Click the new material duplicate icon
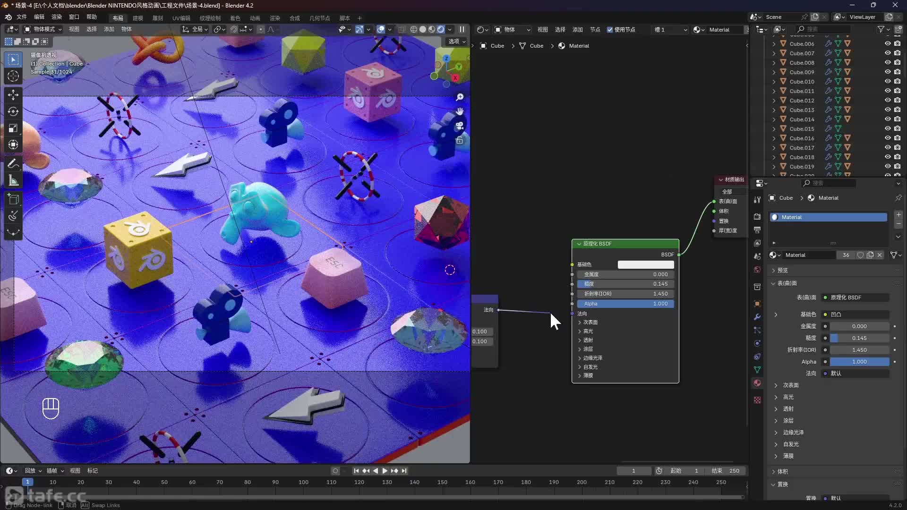Screen dimensions: 907x510 coord(870,255)
